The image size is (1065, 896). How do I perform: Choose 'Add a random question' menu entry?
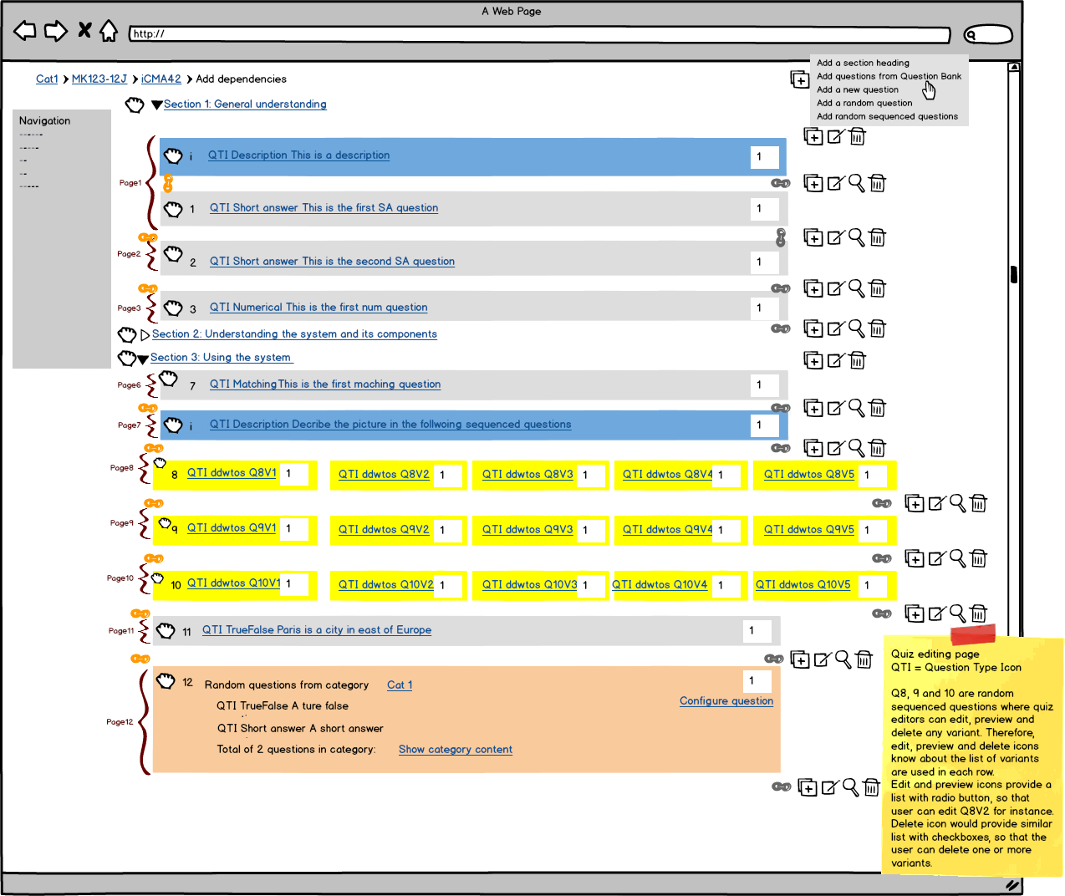(x=864, y=103)
